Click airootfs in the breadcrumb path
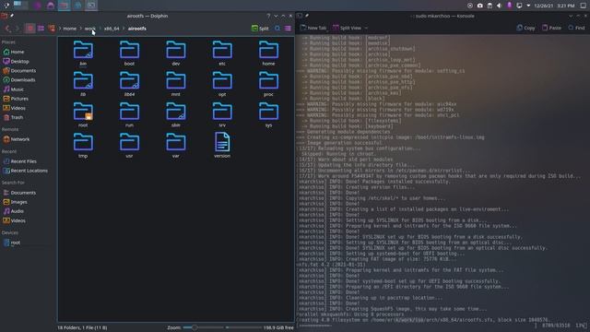Viewport: 590px width, 332px height. tap(137, 29)
